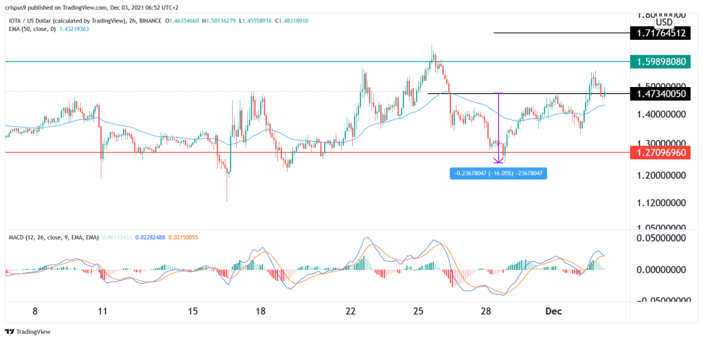The width and height of the screenshot is (703, 340).
Task: Select the 22 date on time axis
Action: (x=351, y=311)
